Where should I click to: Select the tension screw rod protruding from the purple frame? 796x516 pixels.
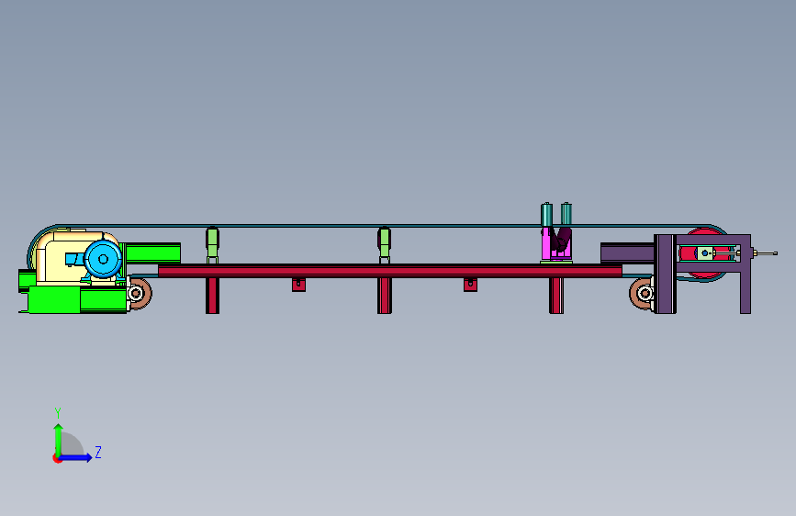point(765,252)
